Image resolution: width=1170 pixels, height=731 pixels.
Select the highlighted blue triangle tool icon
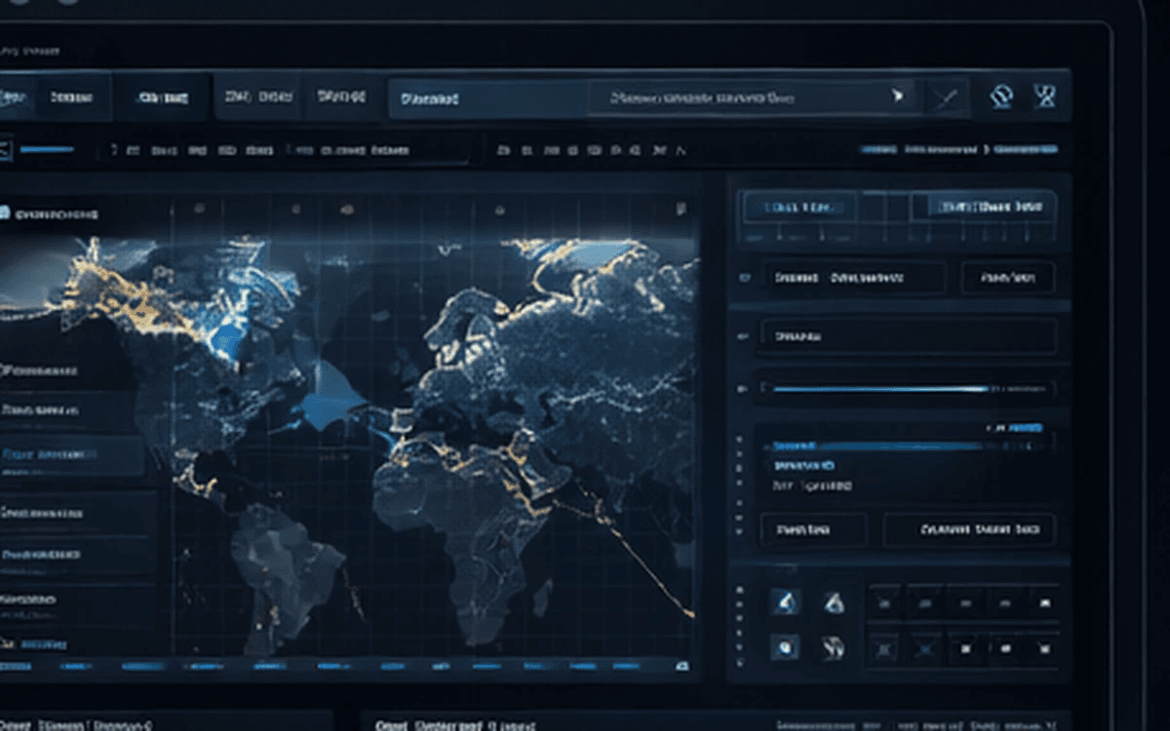[x=786, y=602]
